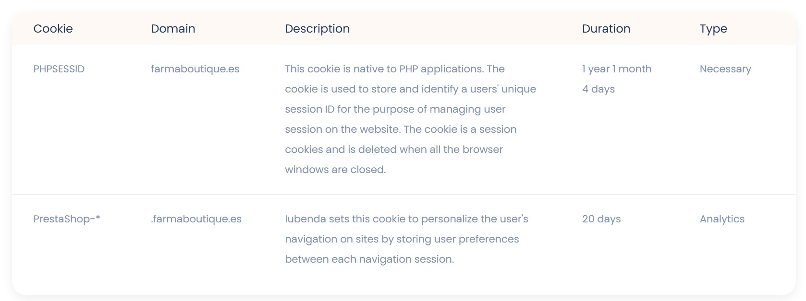
Task: Select the Necessary type label
Action: pyautogui.click(x=725, y=69)
